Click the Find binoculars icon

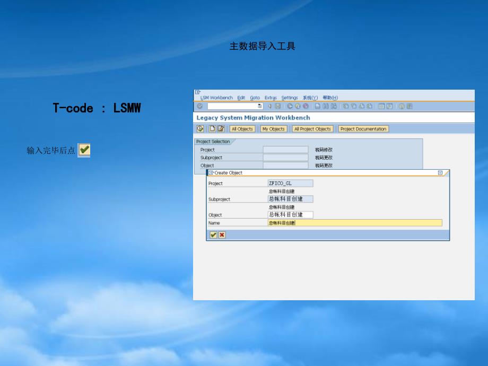[326, 106]
